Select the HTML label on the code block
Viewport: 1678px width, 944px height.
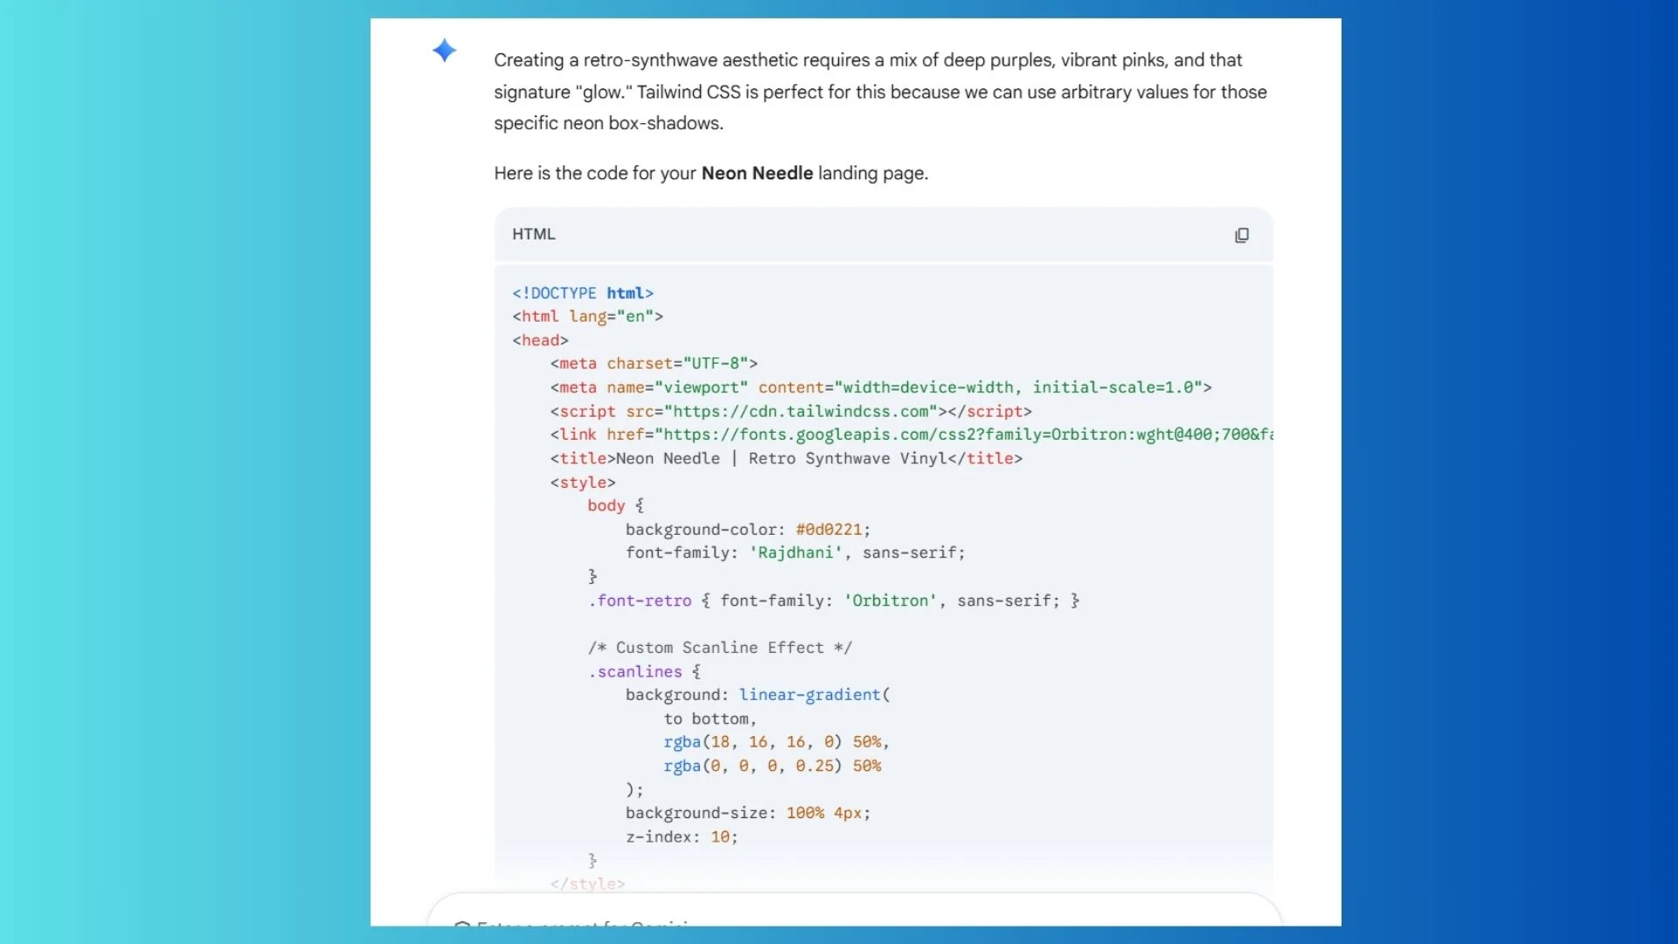click(533, 234)
